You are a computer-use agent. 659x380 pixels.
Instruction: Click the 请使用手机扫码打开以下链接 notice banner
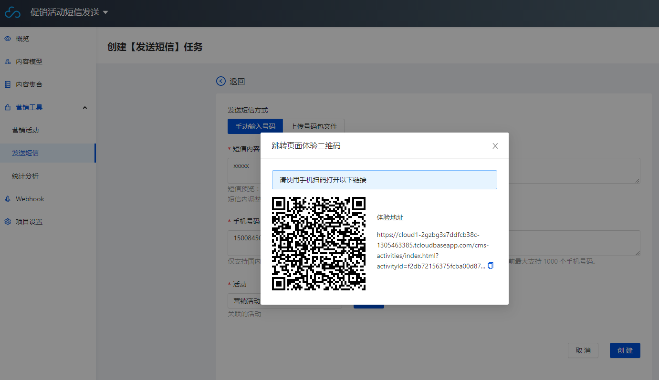point(385,180)
